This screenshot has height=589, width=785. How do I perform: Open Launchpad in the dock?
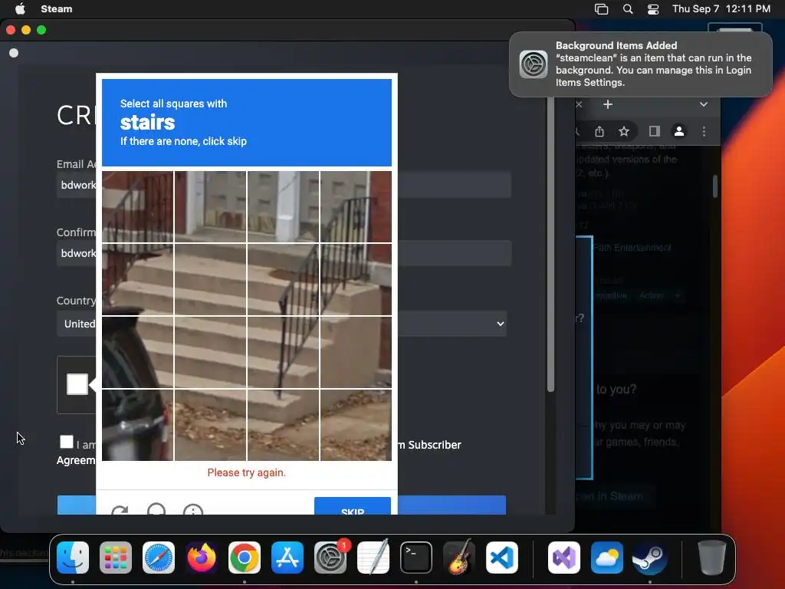(116, 558)
